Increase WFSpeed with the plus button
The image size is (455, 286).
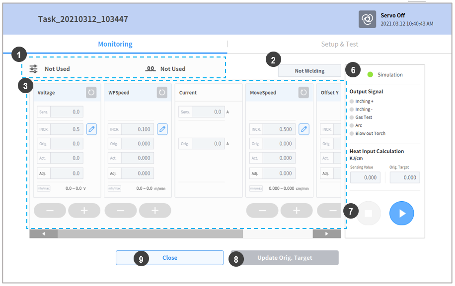point(155,211)
